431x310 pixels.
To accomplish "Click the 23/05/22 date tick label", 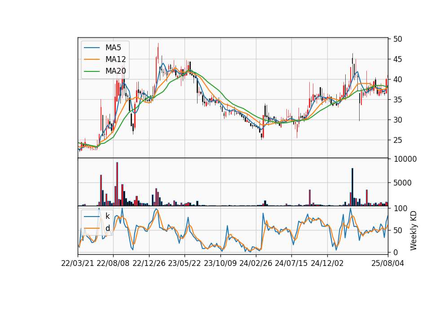I will pyautogui.click(x=185, y=263).
